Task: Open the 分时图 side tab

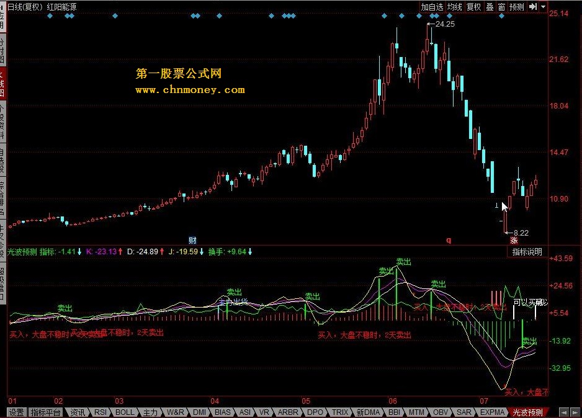Action: coord(2,50)
